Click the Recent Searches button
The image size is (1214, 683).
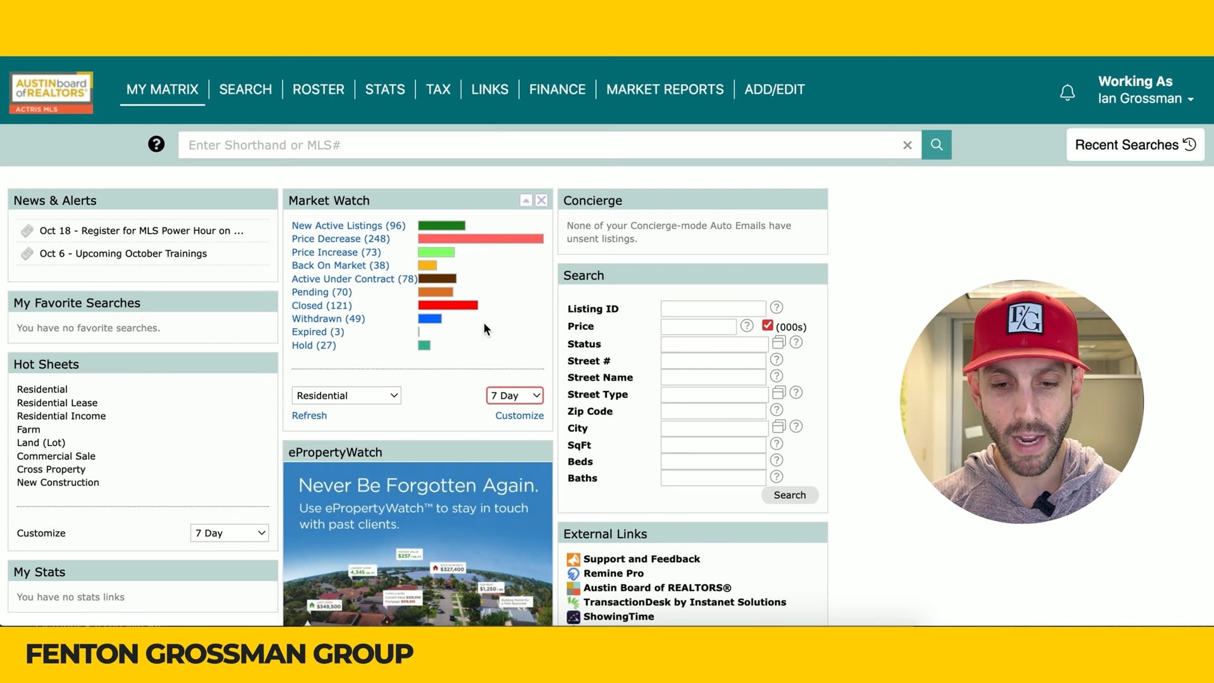pyautogui.click(x=1136, y=145)
